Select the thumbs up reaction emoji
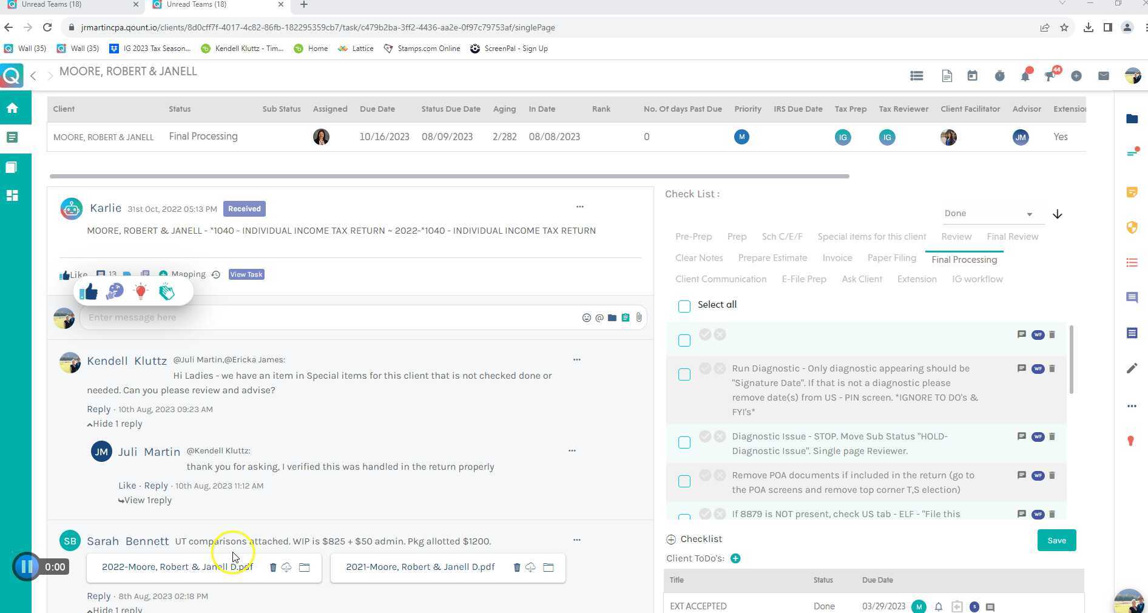Image resolution: width=1148 pixels, height=613 pixels. [x=89, y=292]
